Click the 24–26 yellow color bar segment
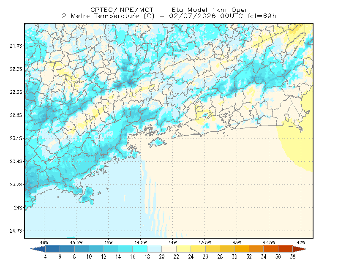The image size is (338, 261). (198, 249)
